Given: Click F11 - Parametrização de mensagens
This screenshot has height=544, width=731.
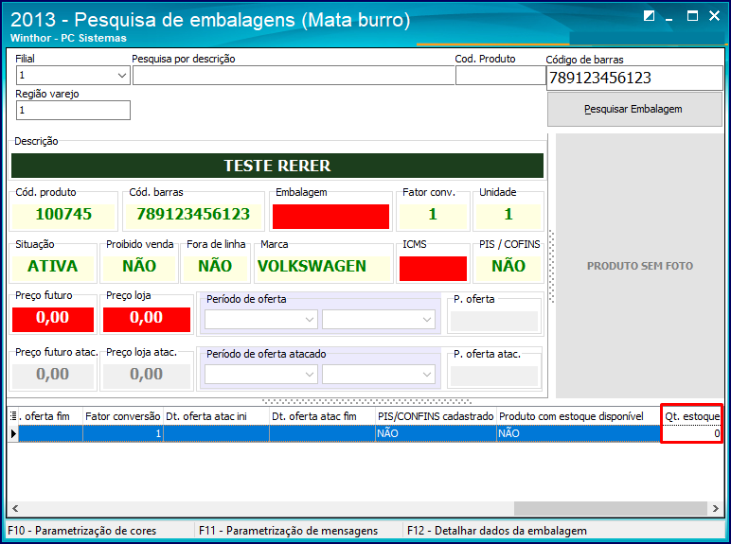Looking at the screenshot, I should pyautogui.click(x=288, y=531).
